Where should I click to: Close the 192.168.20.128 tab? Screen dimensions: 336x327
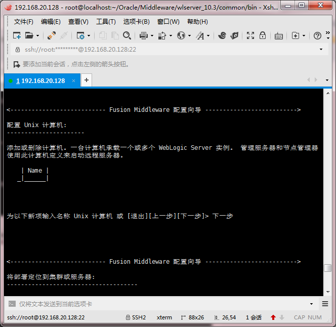pyautogui.click(x=73, y=81)
